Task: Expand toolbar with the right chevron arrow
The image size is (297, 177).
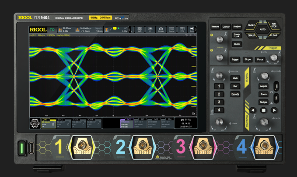Action: 196,30
